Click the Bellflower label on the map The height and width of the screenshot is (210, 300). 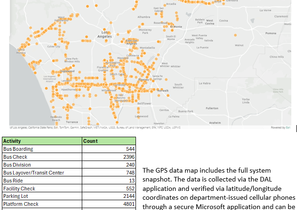click(x=144, y=103)
